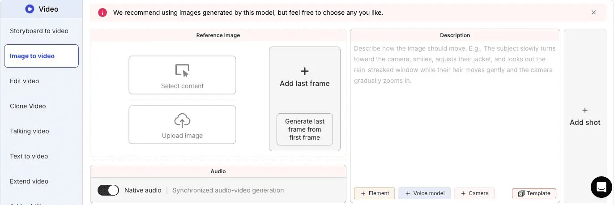Image resolution: width=614 pixels, height=205 pixels.
Task: Click Generate last frame from first frame
Action: pyautogui.click(x=305, y=129)
